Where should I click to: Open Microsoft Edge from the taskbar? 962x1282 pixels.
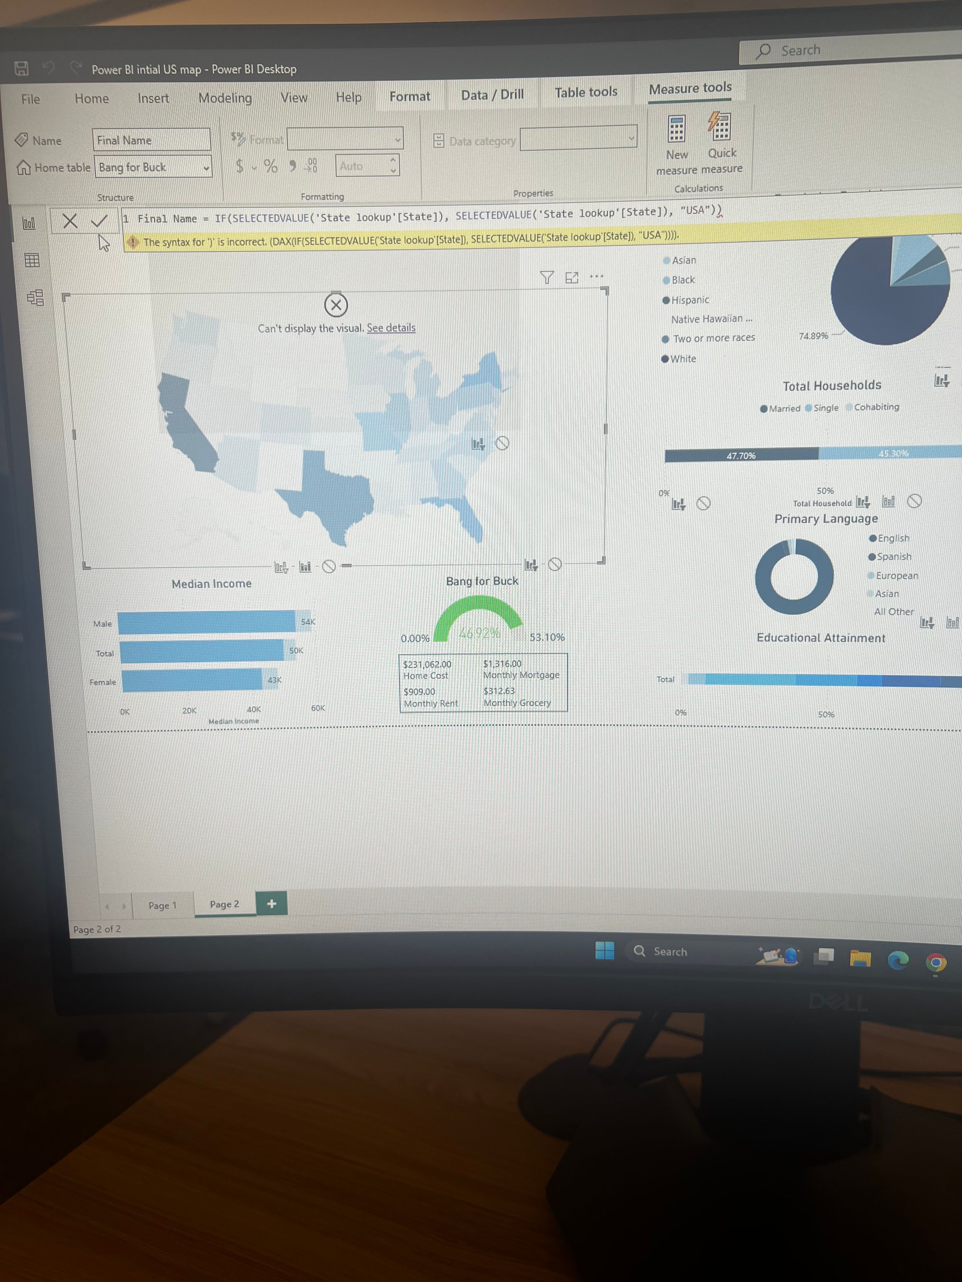point(898,960)
